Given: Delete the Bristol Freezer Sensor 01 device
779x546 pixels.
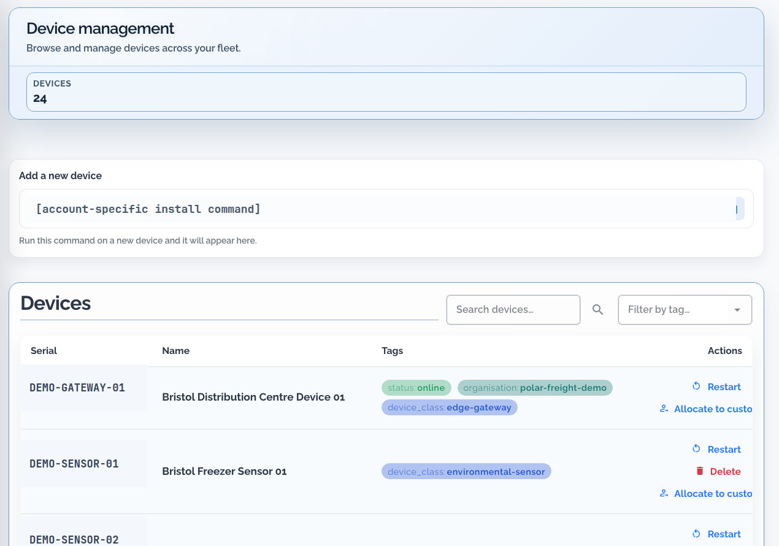Looking at the screenshot, I should (x=718, y=471).
